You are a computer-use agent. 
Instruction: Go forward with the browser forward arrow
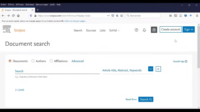(x=8, y=16)
